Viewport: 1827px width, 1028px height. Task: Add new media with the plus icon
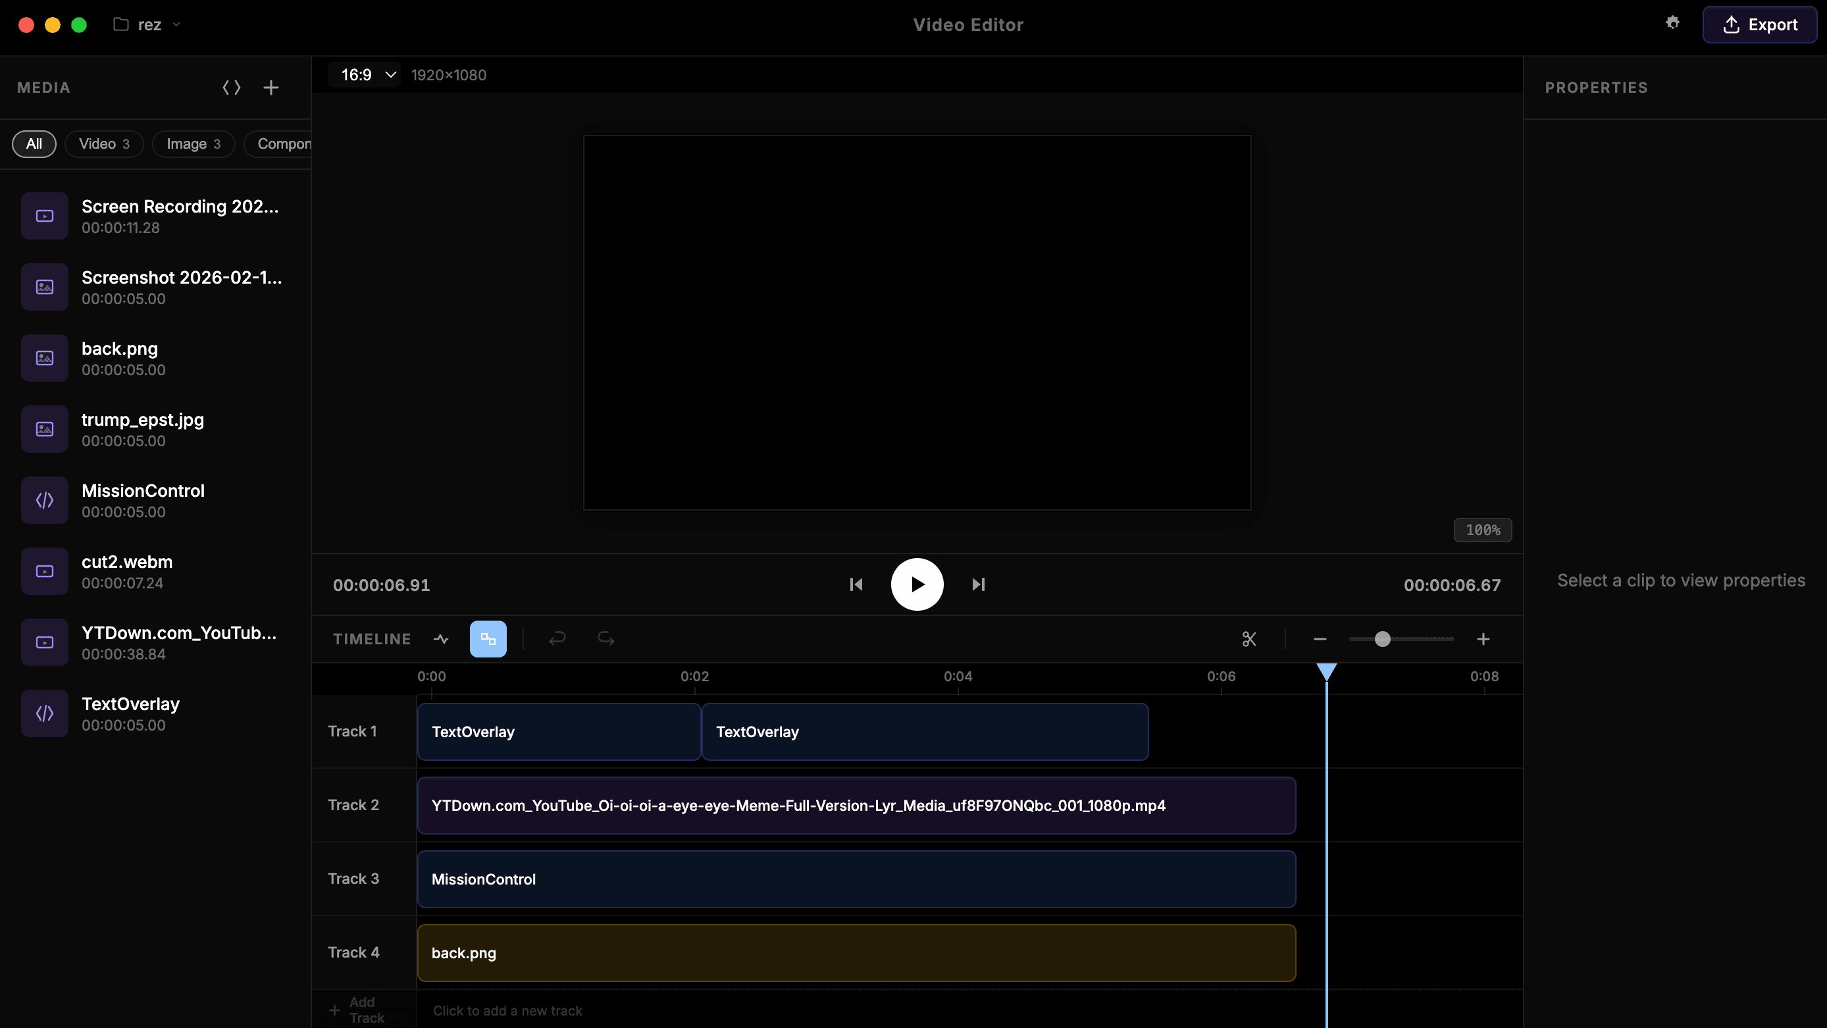click(270, 87)
